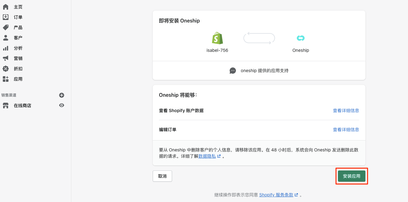This screenshot has width=408, height=202.
Task: Open Shopify 服务条款 link
Action: (x=276, y=195)
